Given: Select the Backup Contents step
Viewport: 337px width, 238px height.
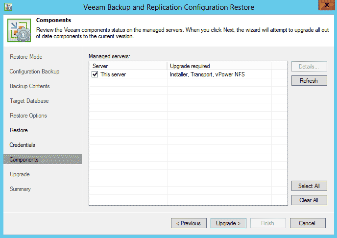Looking at the screenshot, I should (30, 86).
